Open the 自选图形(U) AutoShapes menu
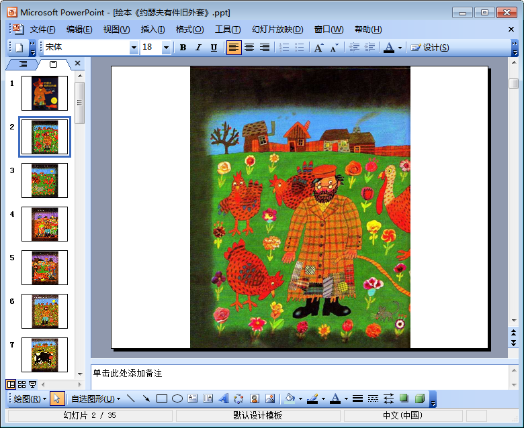 tap(95, 399)
